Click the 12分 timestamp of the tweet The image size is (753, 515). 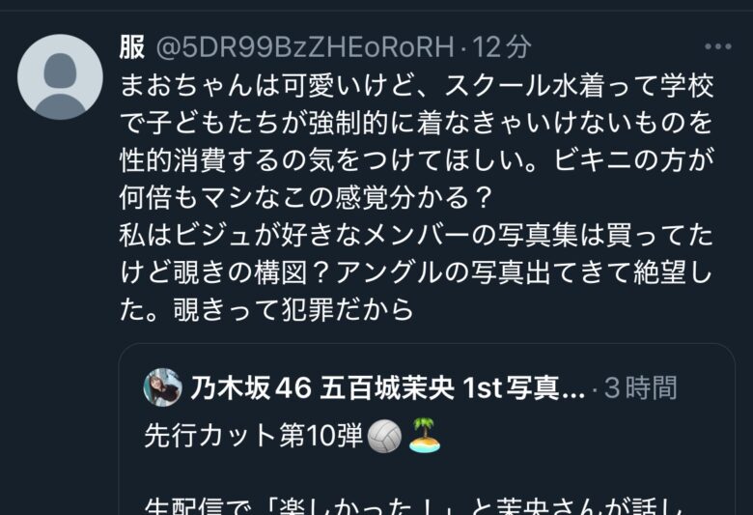(501, 47)
